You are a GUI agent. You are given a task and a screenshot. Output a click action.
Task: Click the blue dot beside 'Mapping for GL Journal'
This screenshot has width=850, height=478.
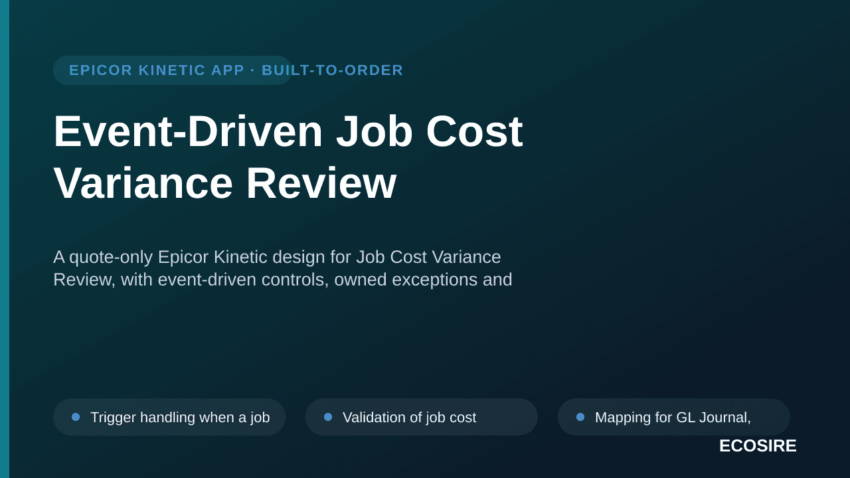click(580, 417)
